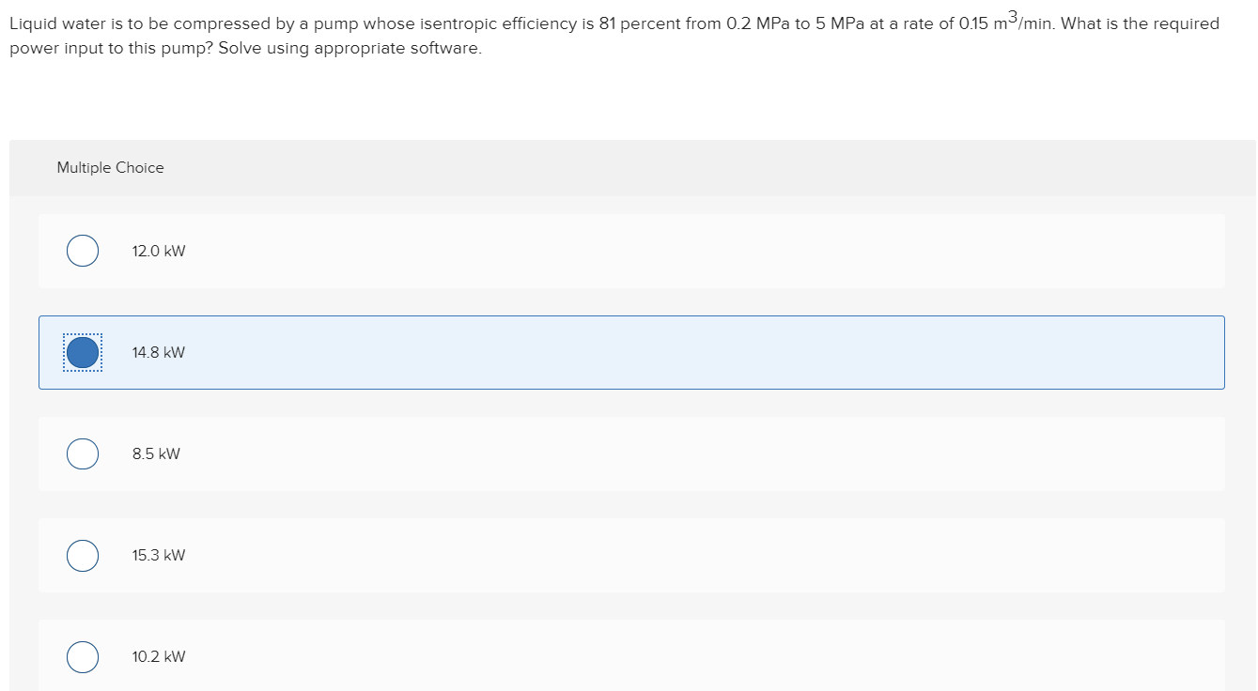Click "Solve using appropriate software" sentence
The height and width of the screenshot is (691, 1258).
click(349, 48)
